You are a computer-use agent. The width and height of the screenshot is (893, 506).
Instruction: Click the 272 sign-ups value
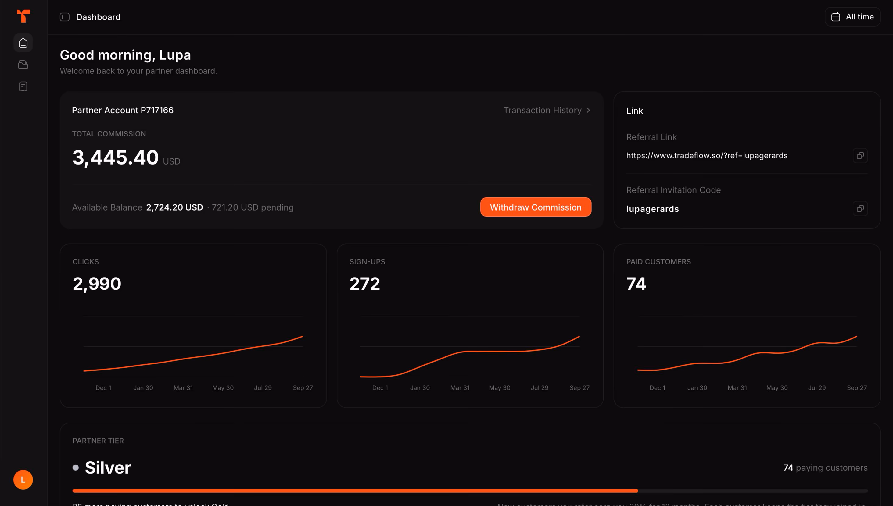364,284
